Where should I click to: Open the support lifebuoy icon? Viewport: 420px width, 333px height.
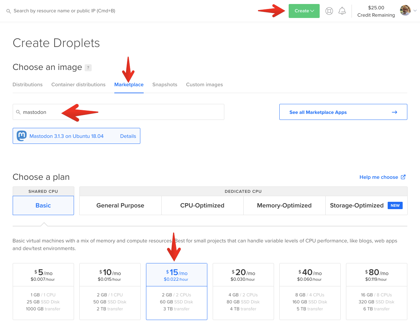tap(329, 11)
